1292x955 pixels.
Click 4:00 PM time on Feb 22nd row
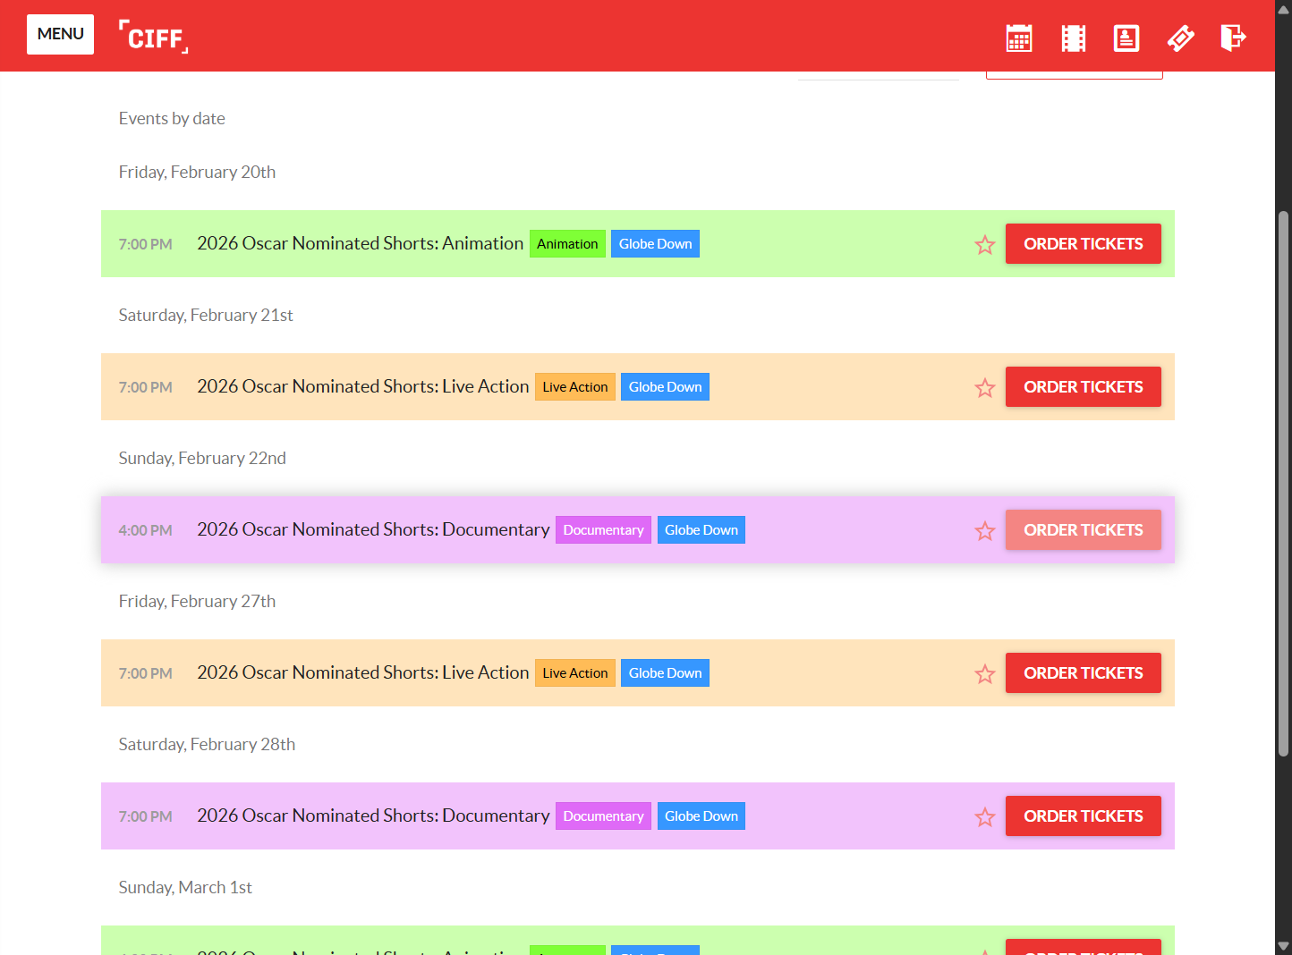(x=145, y=530)
